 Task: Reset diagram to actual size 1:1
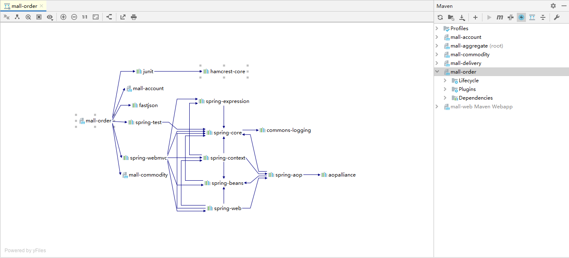pos(85,17)
